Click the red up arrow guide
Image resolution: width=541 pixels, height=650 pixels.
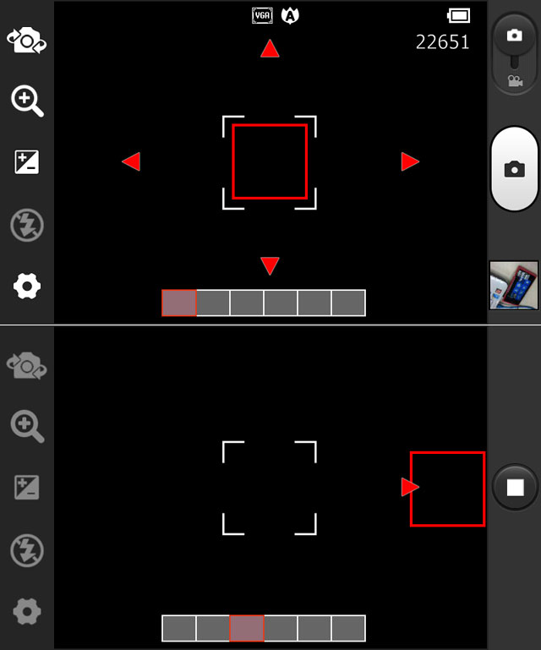pos(270,48)
